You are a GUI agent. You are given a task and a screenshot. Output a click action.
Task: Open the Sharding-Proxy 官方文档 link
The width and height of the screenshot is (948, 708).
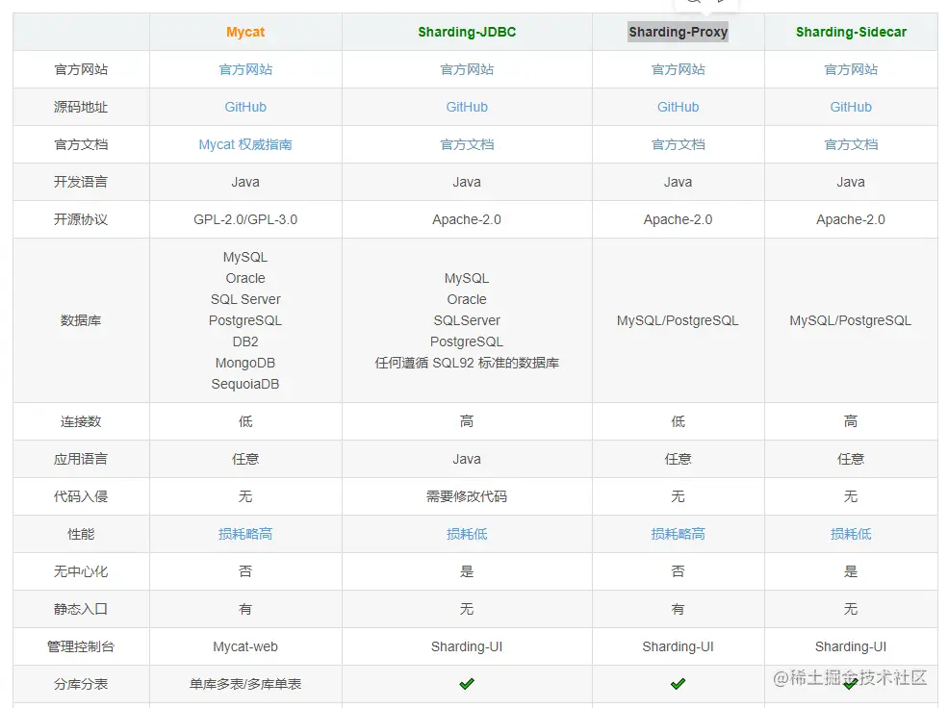678,144
